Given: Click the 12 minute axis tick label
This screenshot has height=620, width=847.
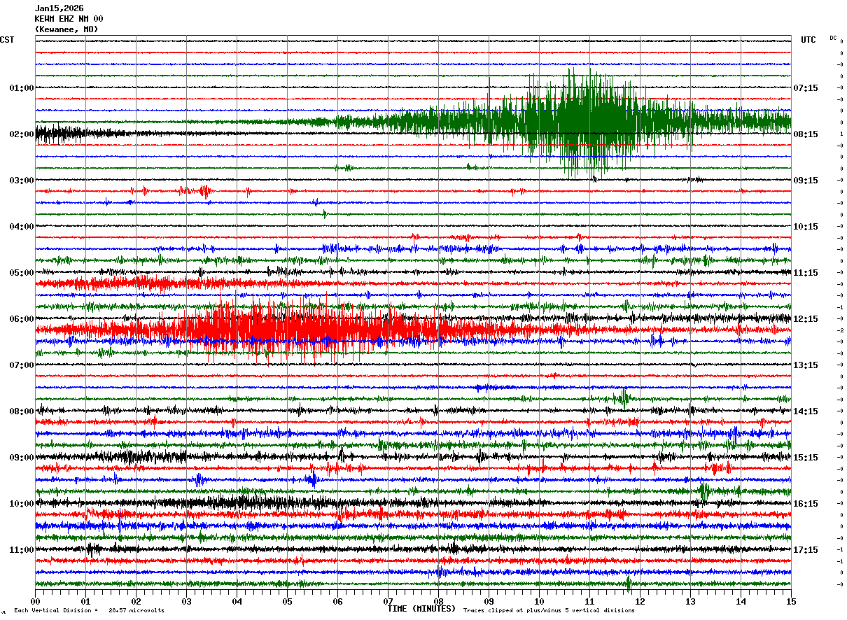Looking at the screenshot, I should [x=640, y=601].
